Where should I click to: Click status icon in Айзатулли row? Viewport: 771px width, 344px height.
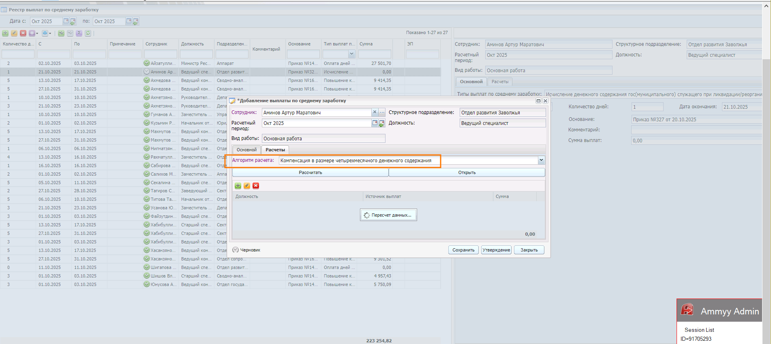coord(147,63)
